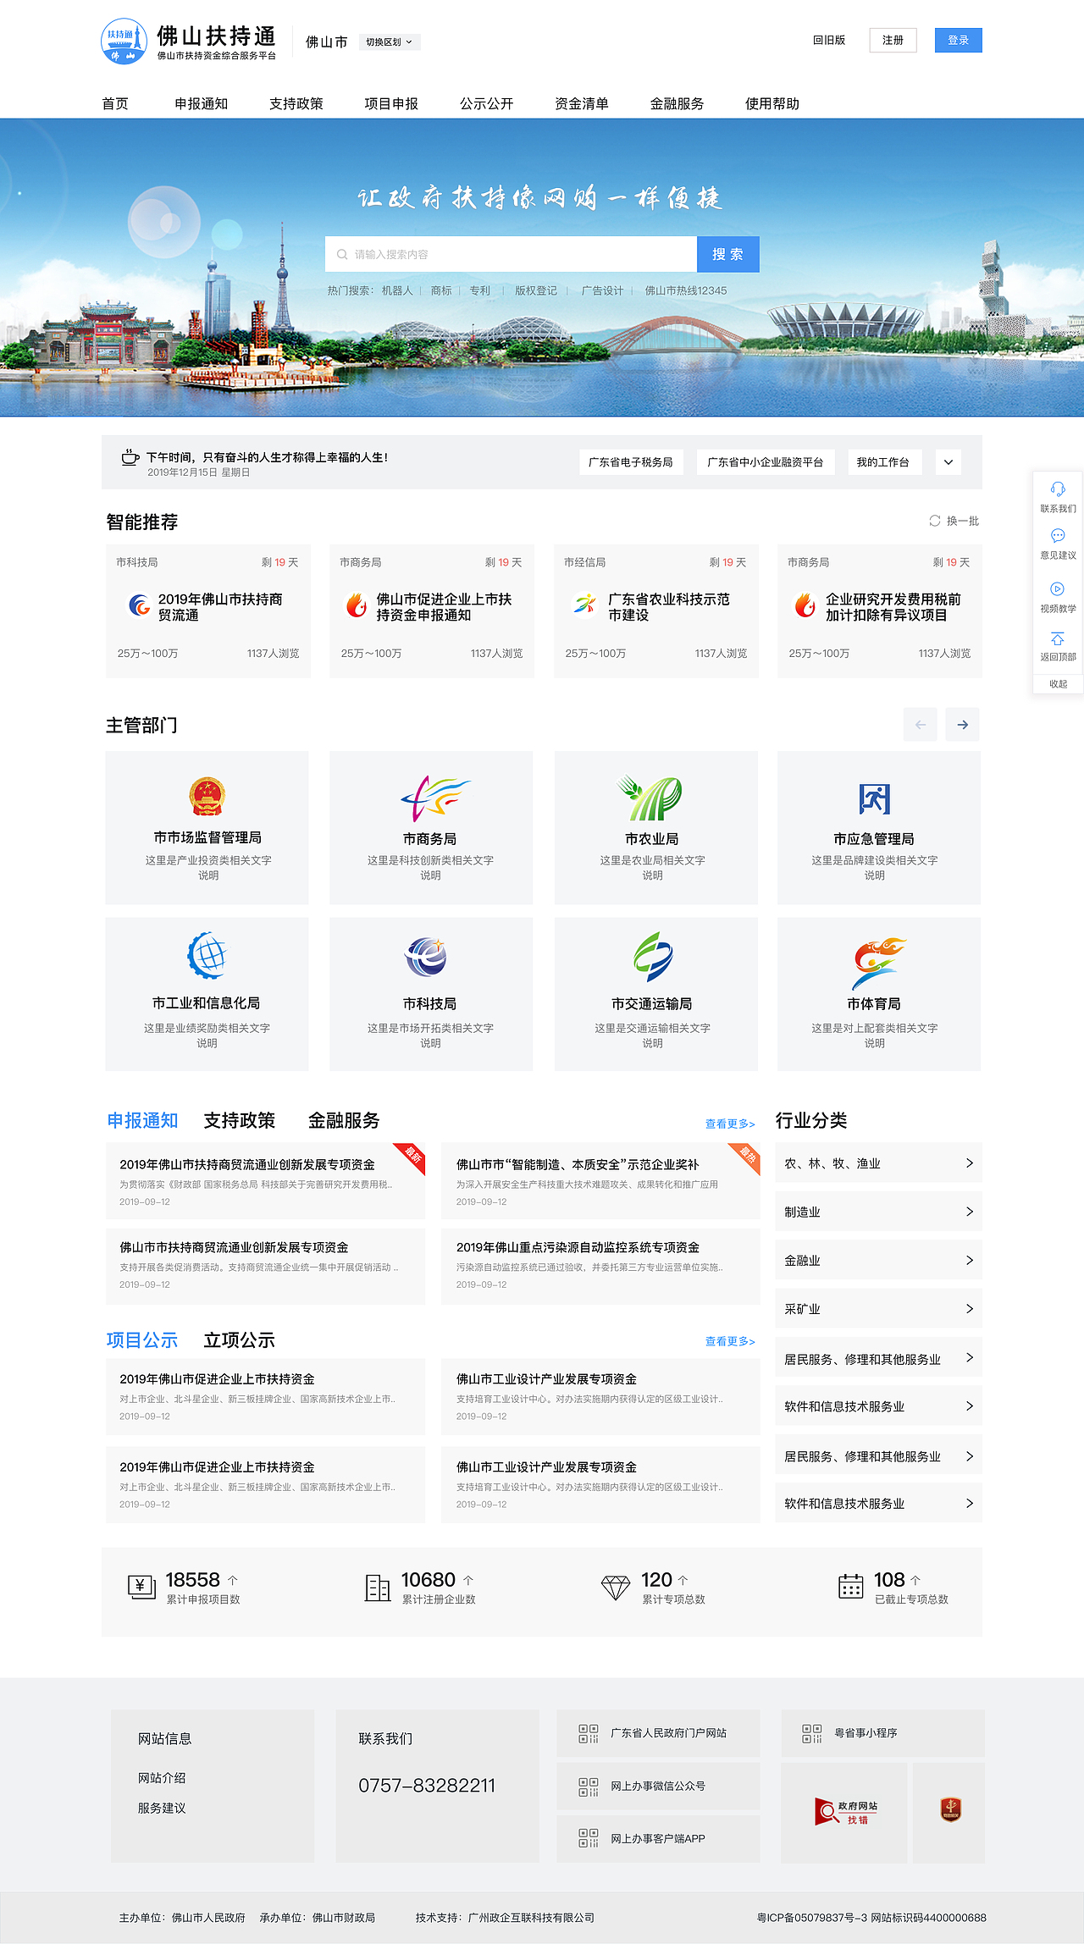Image resolution: width=1084 pixels, height=1944 pixels.
Task: Focus the 请输入搜索内容 search field
Action: (511, 254)
